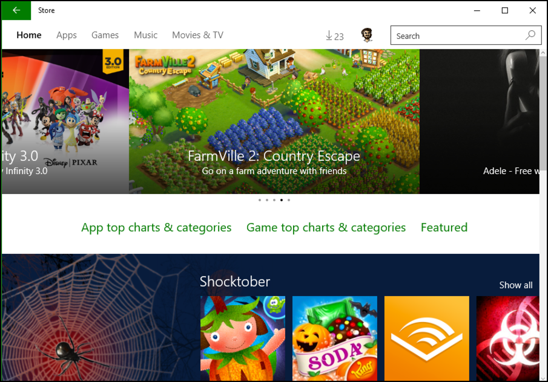Switch to the Games tab
Image resolution: width=548 pixels, height=382 pixels.
coord(105,35)
